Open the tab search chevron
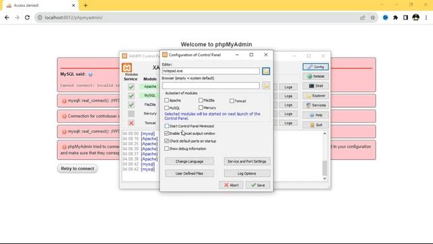The image size is (433, 244). click(x=382, y=5)
